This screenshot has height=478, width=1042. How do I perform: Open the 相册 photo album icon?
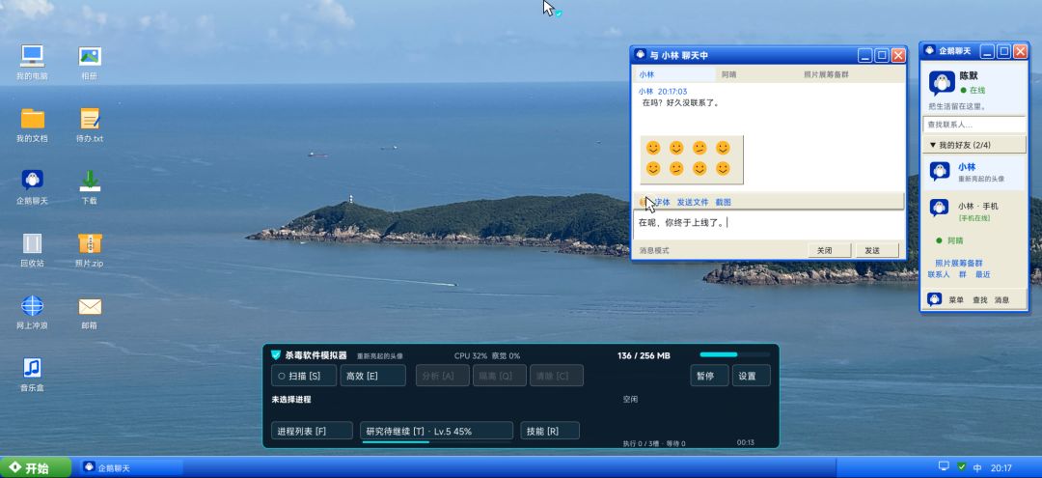[x=90, y=56]
